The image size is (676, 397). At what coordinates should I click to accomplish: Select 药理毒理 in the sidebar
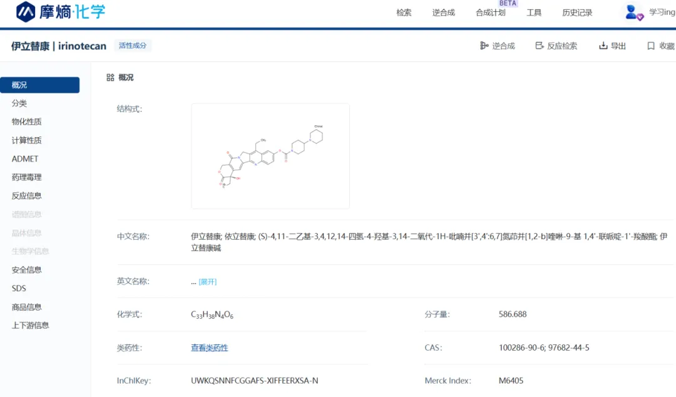[x=27, y=177]
